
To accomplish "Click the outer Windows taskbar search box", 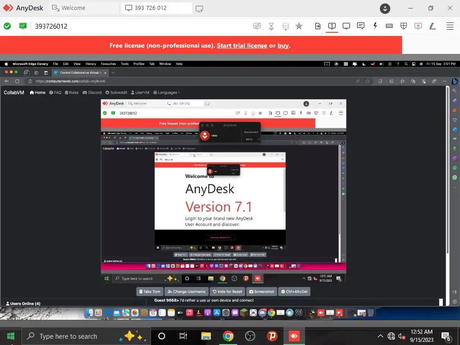I will pos(86,336).
